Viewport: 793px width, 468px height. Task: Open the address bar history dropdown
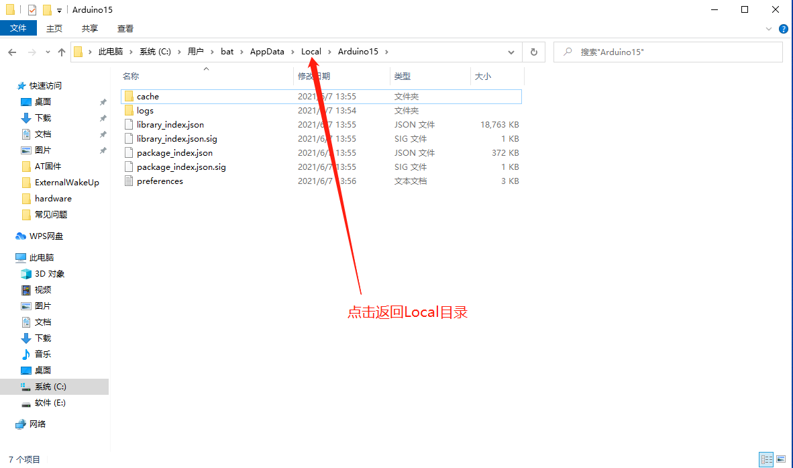pos(511,52)
